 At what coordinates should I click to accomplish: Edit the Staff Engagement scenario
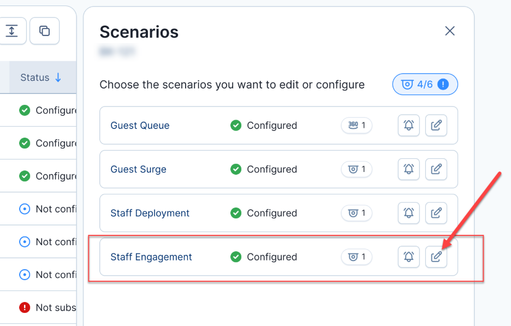[x=436, y=257]
